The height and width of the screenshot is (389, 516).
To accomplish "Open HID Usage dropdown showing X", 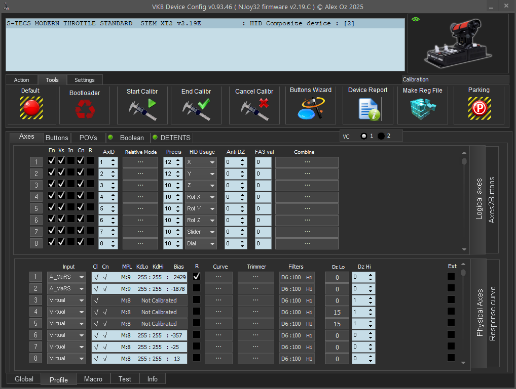I will tap(201, 162).
